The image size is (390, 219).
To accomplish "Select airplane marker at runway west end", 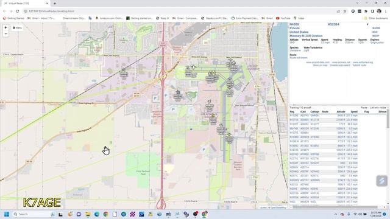I will pos(193,67).
